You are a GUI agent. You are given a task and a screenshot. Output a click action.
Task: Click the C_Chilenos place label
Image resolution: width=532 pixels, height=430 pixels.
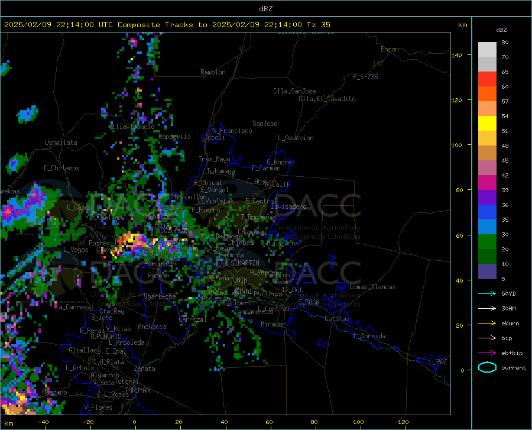click(x=61, y=168)
